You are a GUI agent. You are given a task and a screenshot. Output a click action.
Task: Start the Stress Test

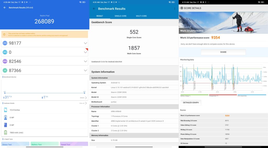click(x=15, y=144)
